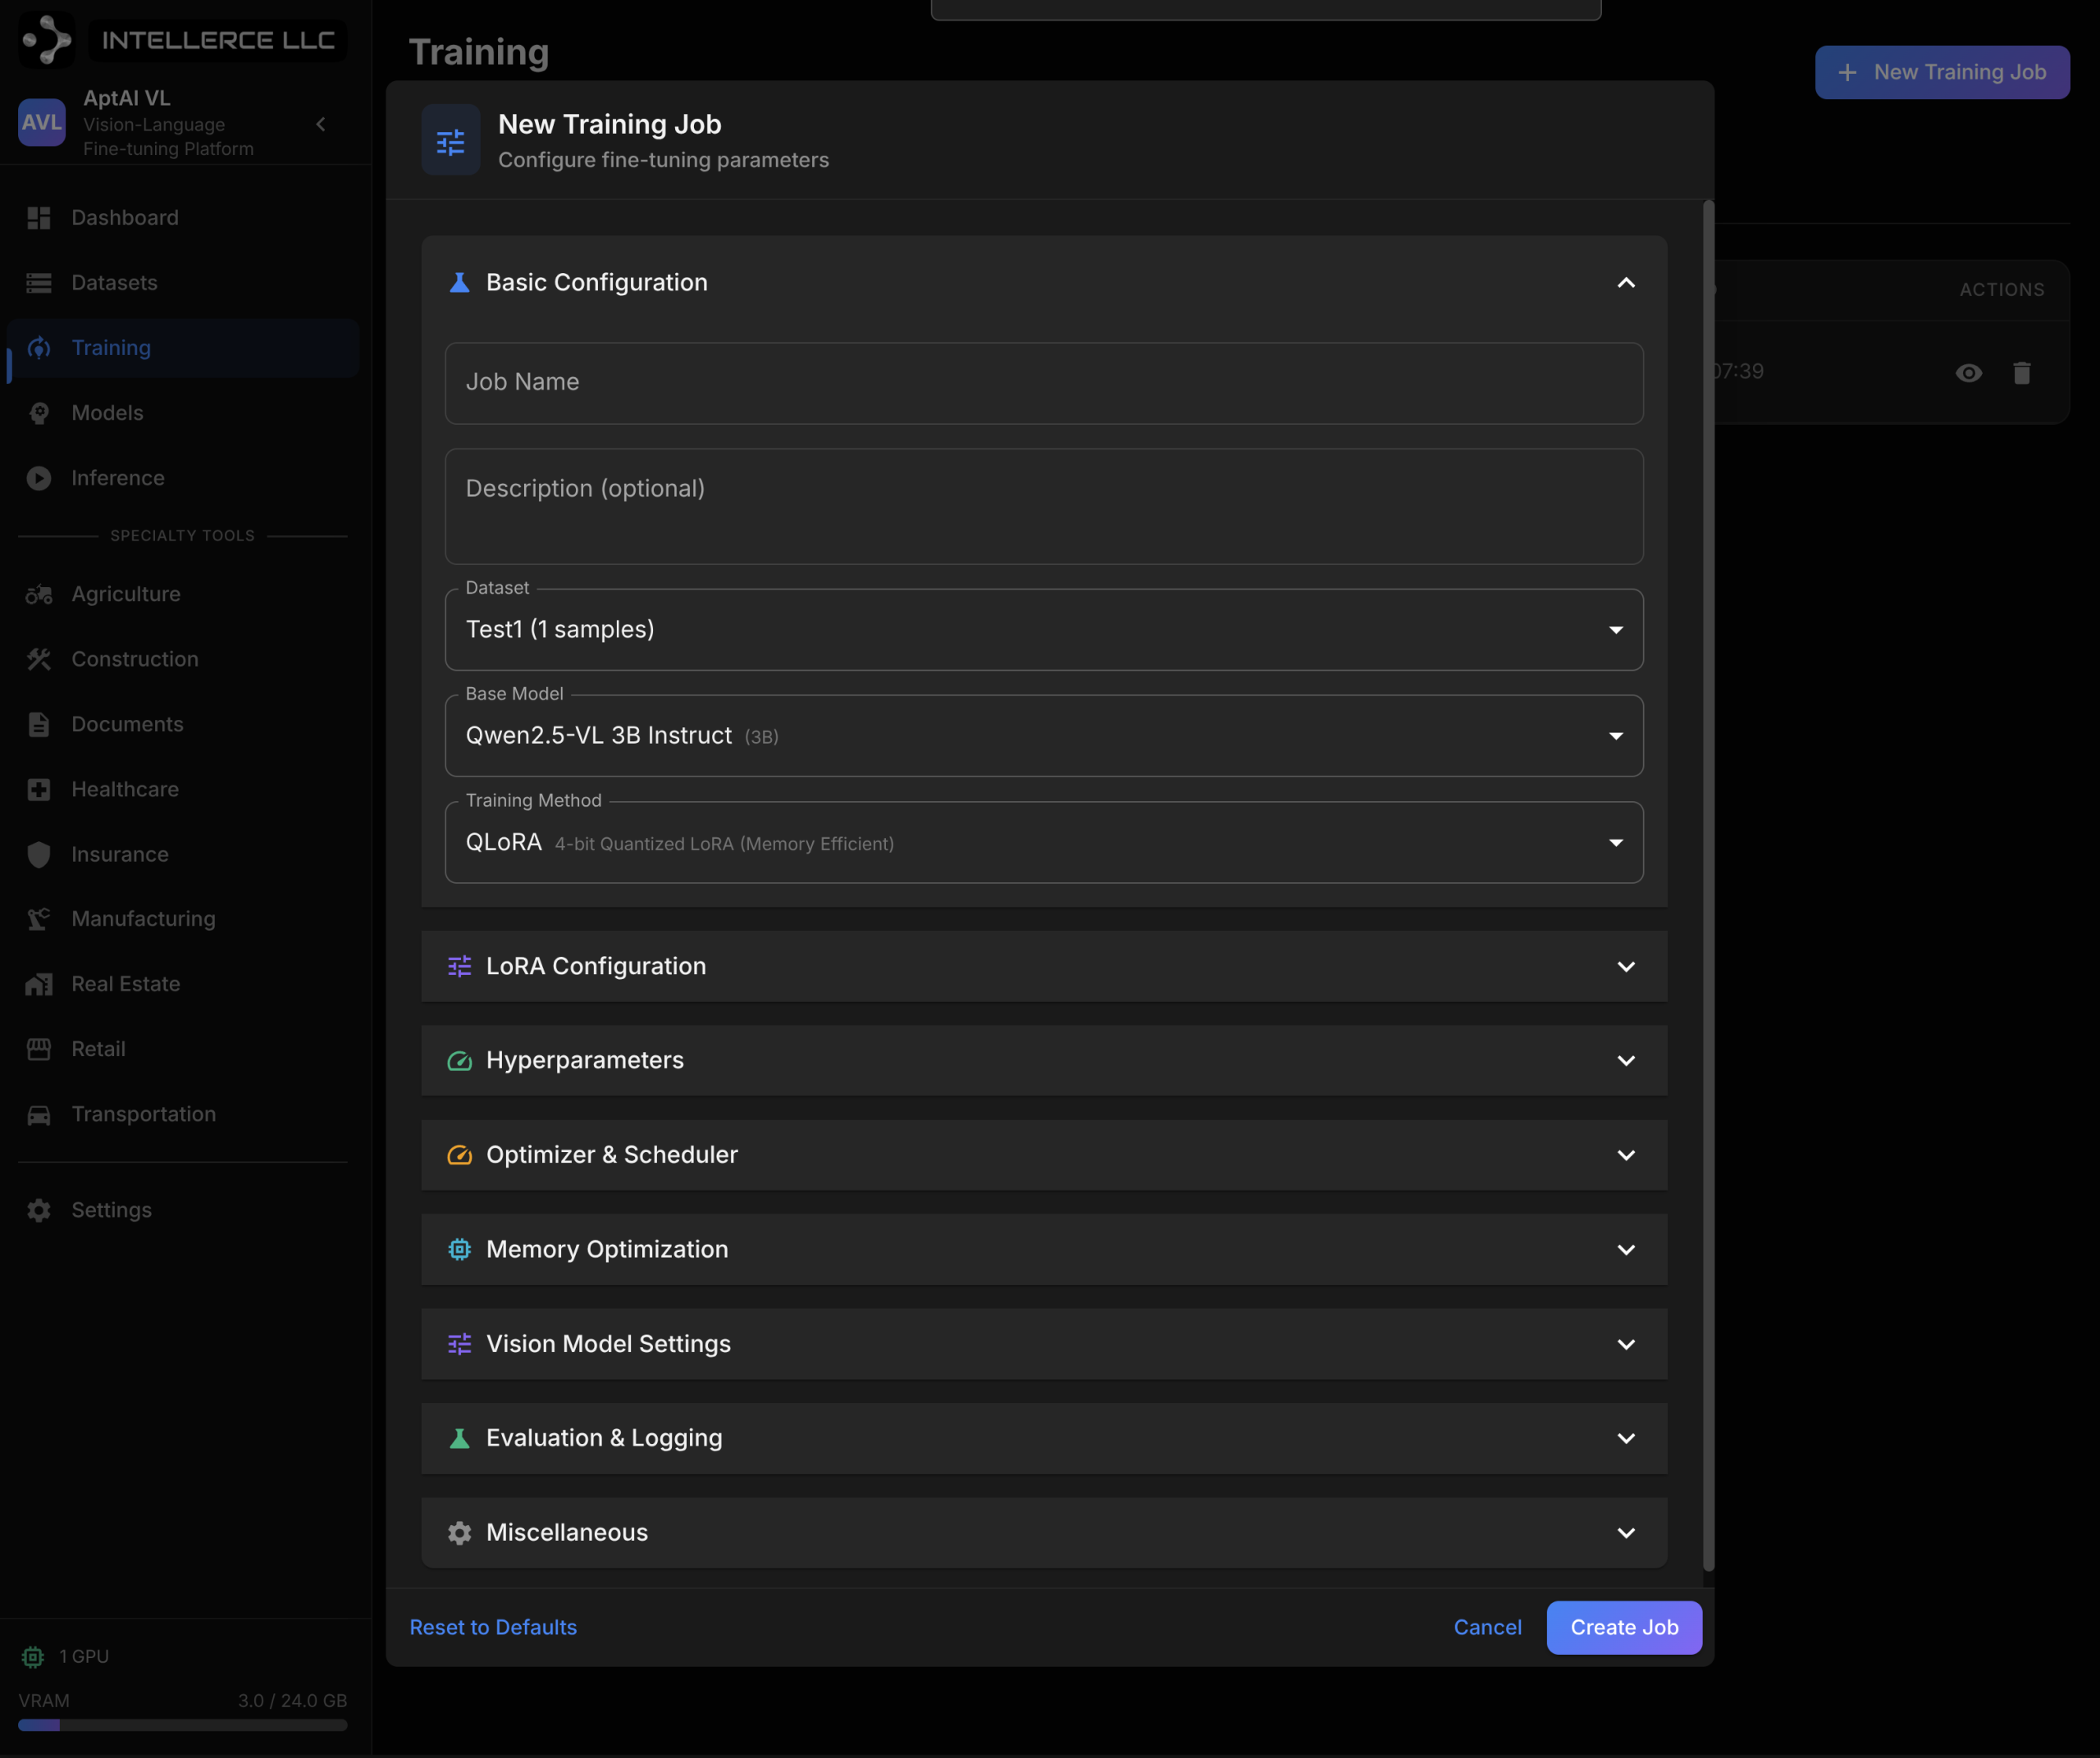Open the Healthcare specialty tool
The width and height of the screenshot is (2100, 1758).
[184, 789]
